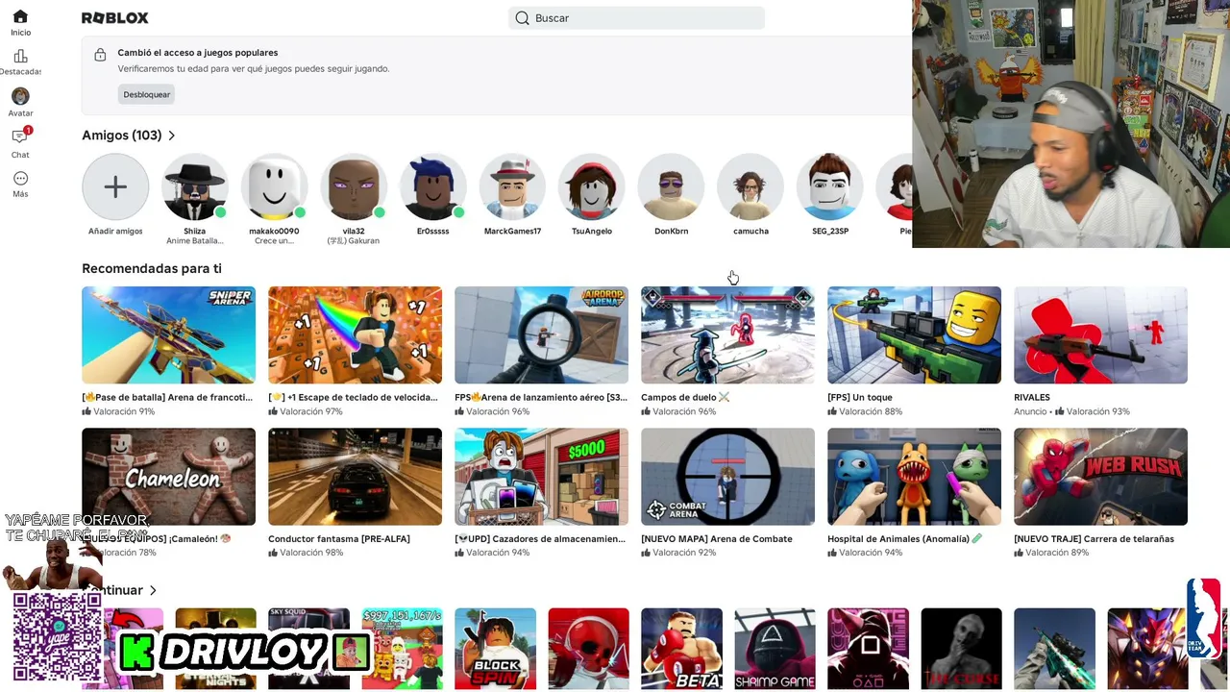Click '+1 Escape de teclado' game title
The width and height of the screenshot is (1230, 692).
tap(354, 397)
